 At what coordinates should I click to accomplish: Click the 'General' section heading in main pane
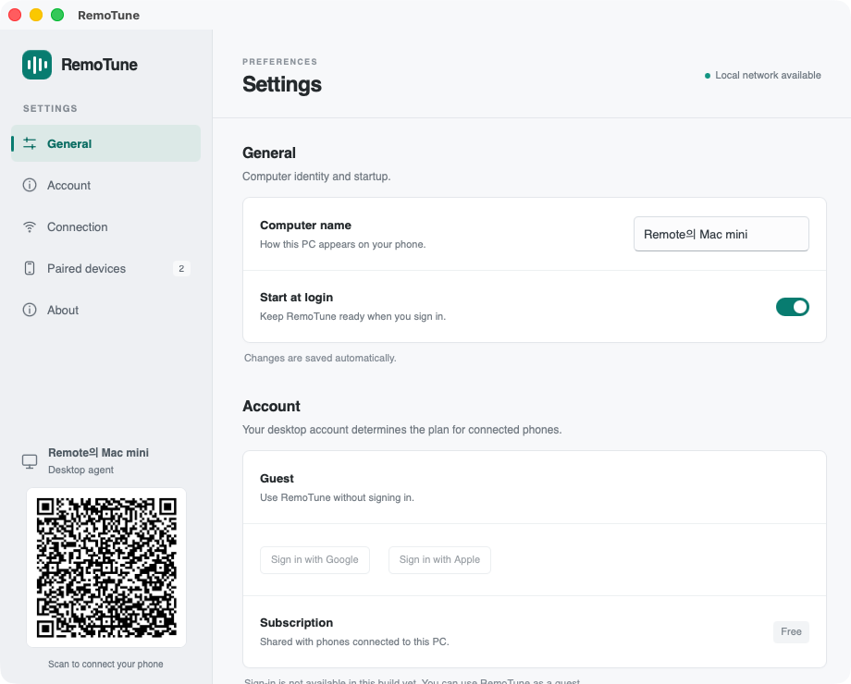[x=269, y=153]
